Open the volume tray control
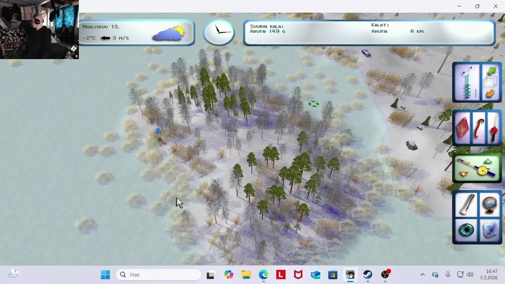The image size is (505, 284). point(470,275)
